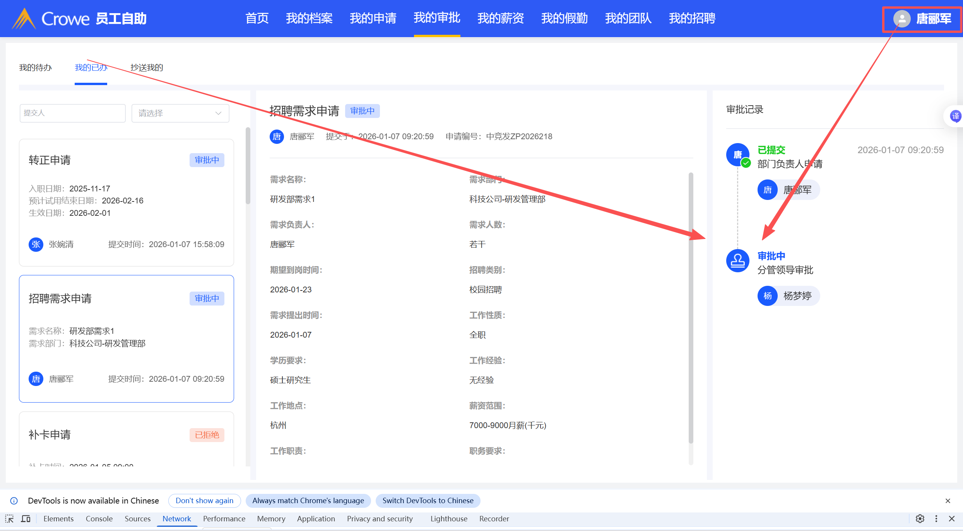Click 杨梦婷 approver avatar chip
Image resolution: width=963 pixels, height=531 pixels.
[x=768, y=296]
